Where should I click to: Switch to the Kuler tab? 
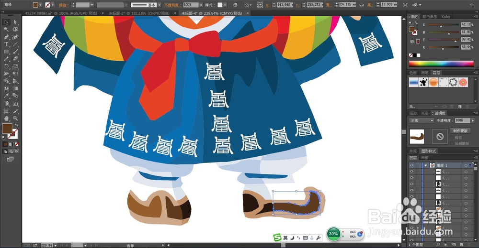[445, 17]
